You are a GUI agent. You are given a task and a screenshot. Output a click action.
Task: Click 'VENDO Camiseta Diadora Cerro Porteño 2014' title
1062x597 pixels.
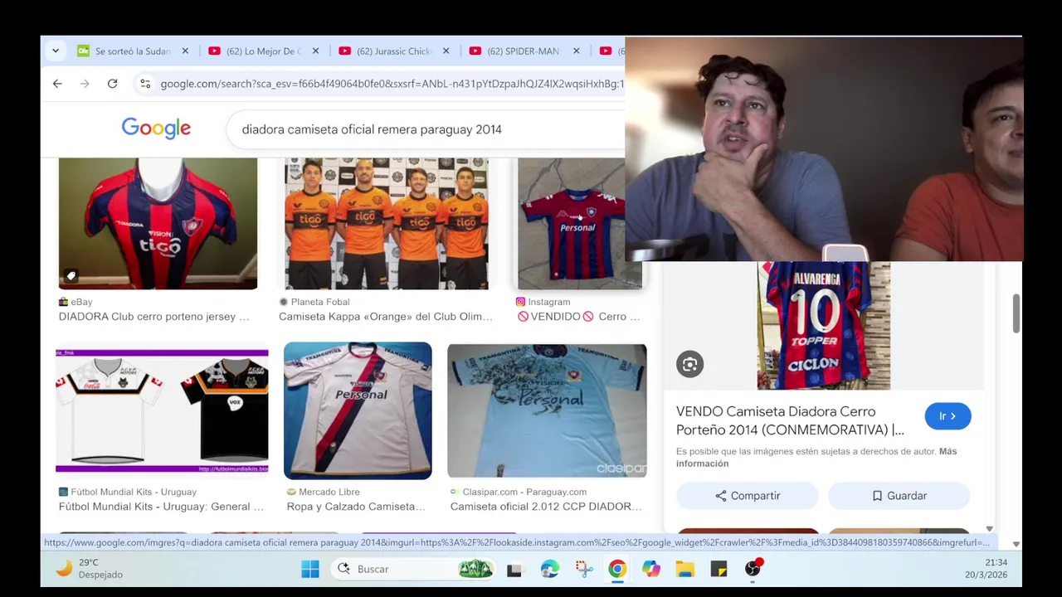(790, 420)
